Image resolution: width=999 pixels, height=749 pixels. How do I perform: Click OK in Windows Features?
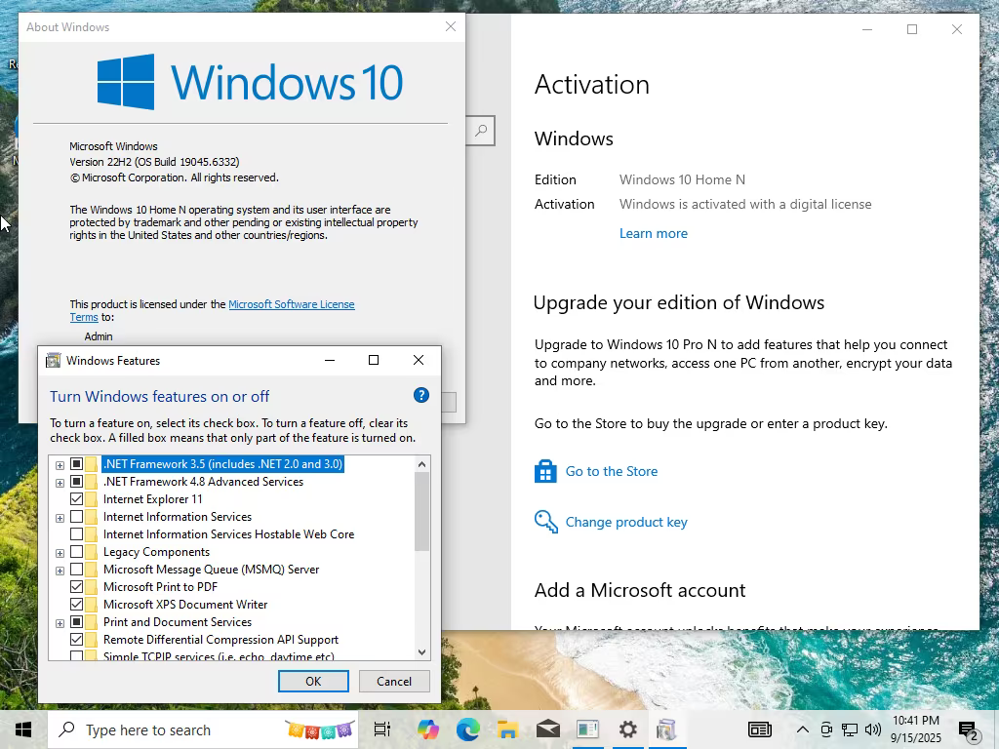313,681
